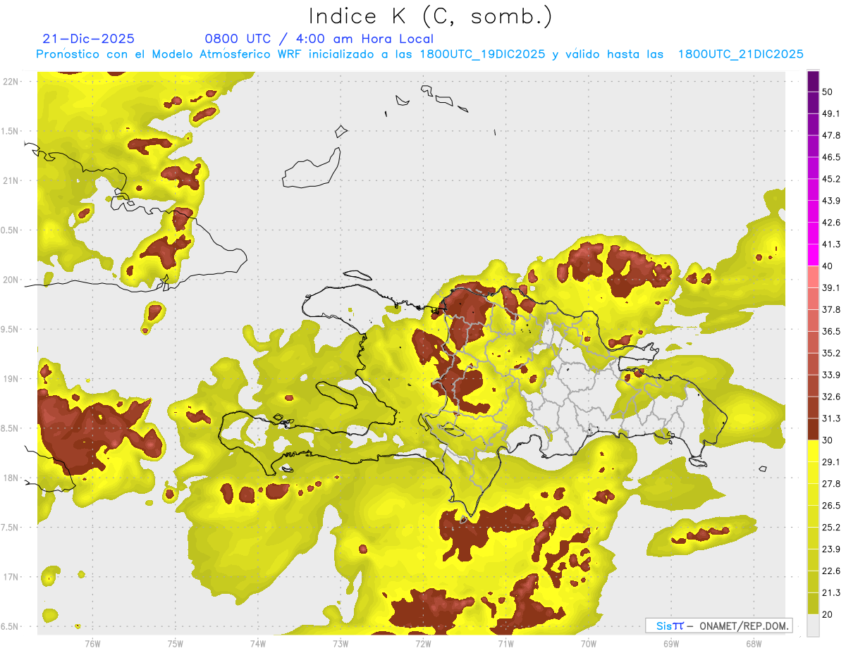846x653 pixels.
Task: Click the colorbar value '50'
Action: coord(827,92)
